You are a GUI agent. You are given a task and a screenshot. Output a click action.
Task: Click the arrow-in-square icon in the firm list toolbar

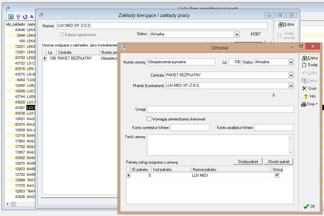click(11, 17)
